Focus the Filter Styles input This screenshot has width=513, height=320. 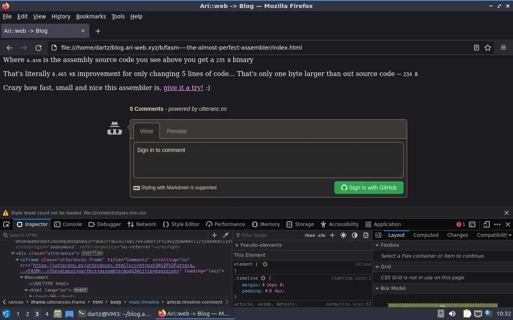coord(269,235)
